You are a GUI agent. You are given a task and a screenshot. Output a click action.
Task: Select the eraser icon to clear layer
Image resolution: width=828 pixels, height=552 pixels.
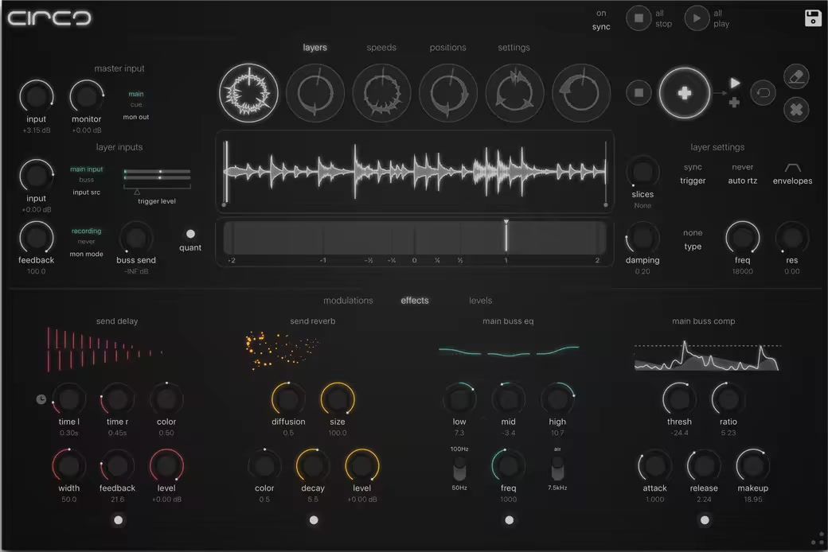pos(795,76)
